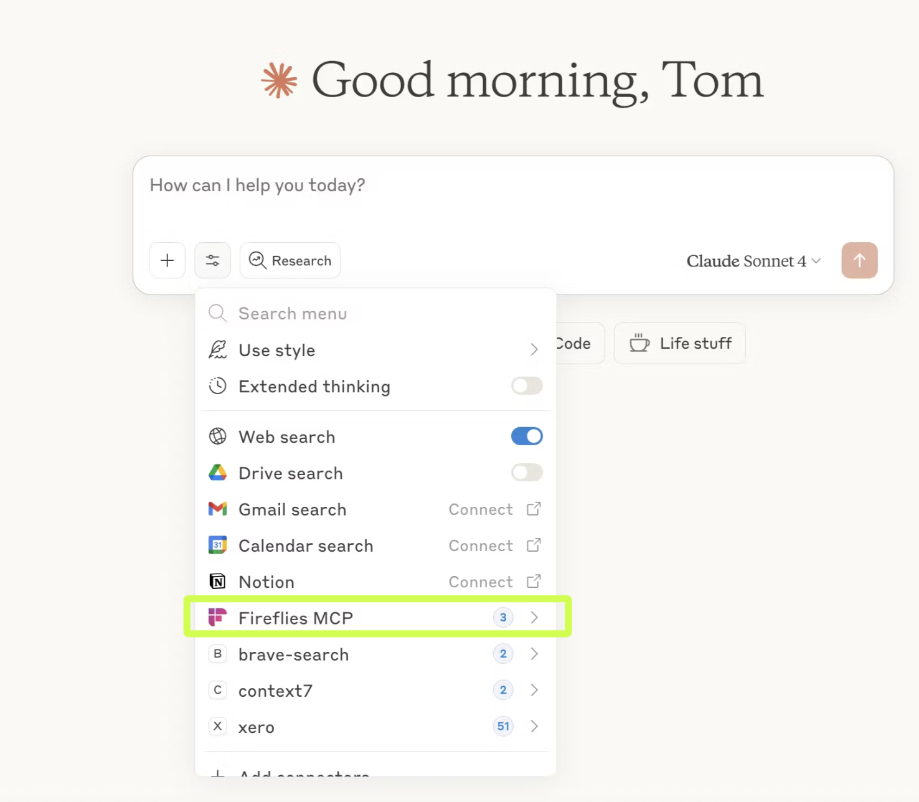Image resolution: width=919 pixels, height=802 pixels.
Task: Select the Web search label text
Action: (x=287, y=437)
